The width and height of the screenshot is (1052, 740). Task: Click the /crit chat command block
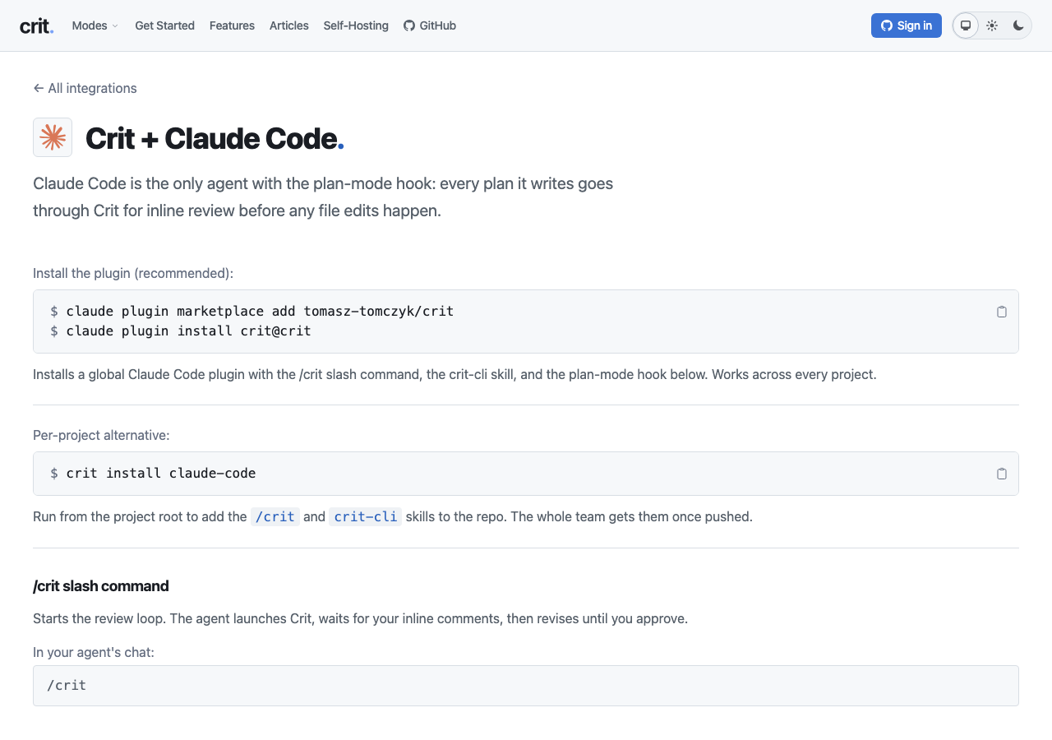click(526, 686)
